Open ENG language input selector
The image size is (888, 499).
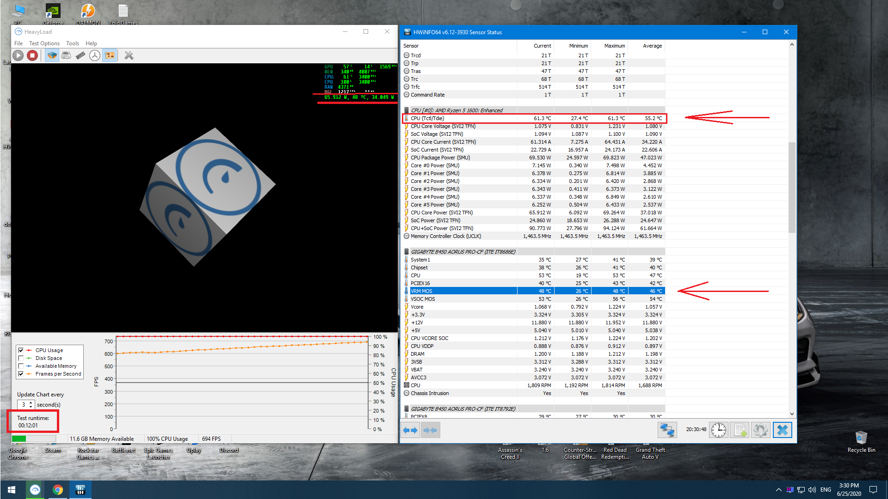click(826, 490)
